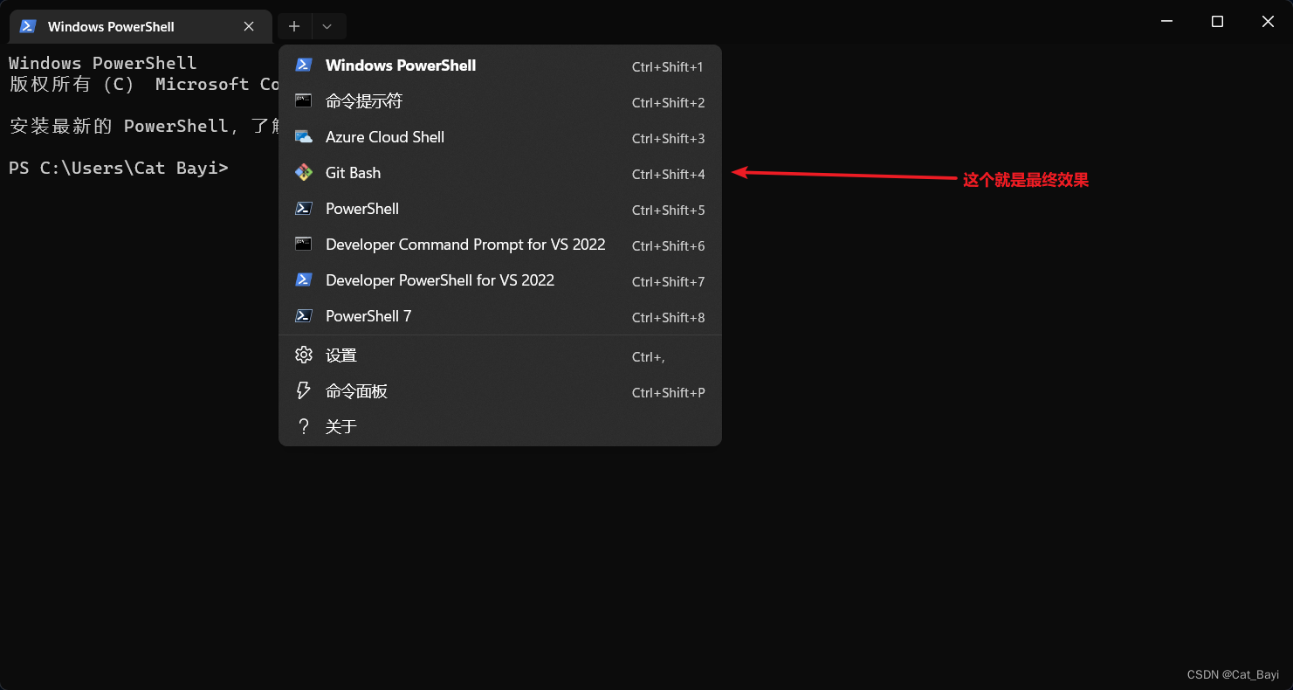Image resolution: width=1293 pixels, height=690 pixels.
Task: Launch Windows PowerShell profile from menu
Action: tap(500, 66)
